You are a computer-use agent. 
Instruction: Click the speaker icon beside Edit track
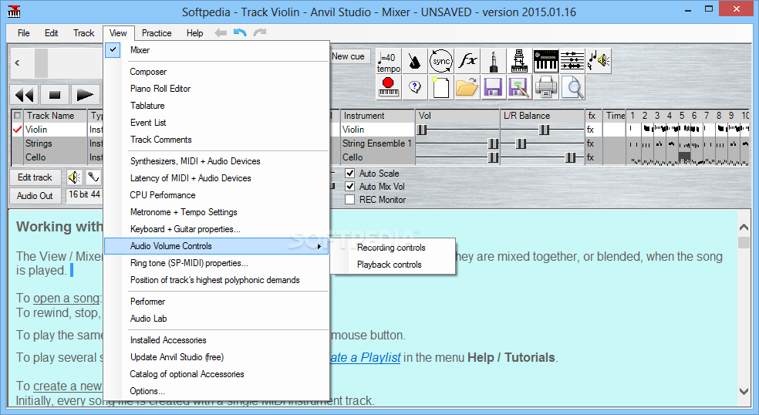[x=75, y=177]
